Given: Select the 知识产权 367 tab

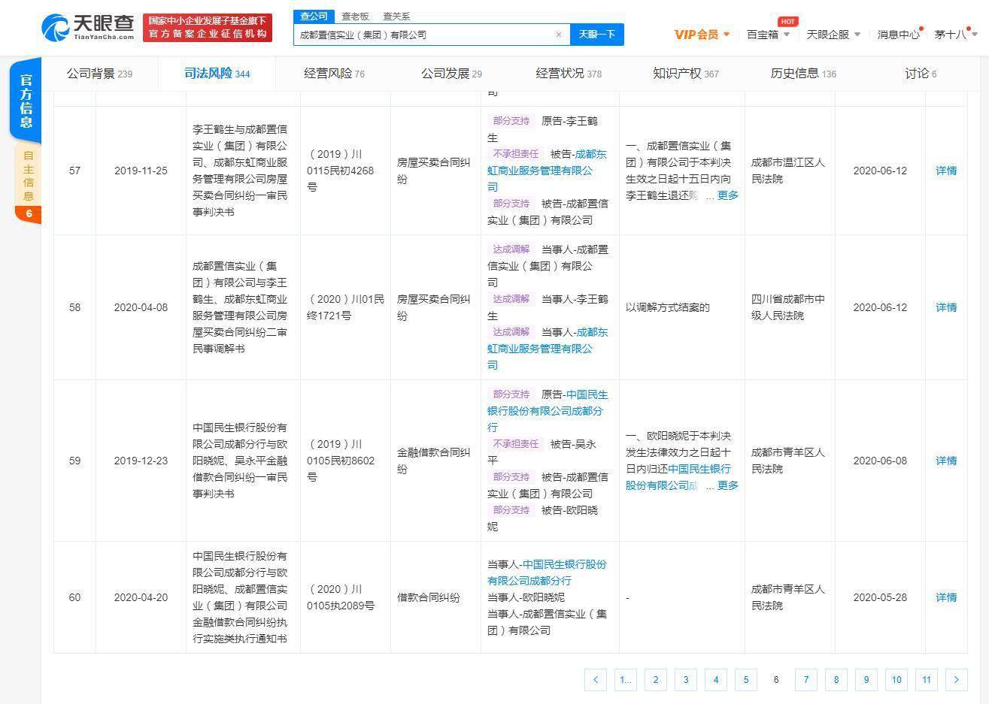Looking at the screenshot, I should (x=686, y=74).
